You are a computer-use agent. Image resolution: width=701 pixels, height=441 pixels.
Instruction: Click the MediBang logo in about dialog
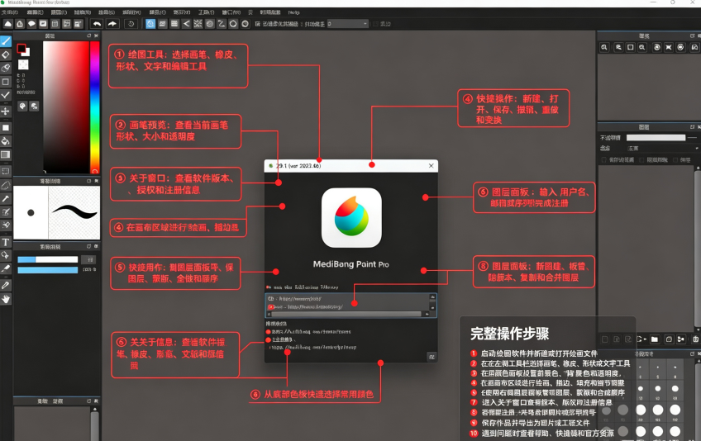coord(351,217)
